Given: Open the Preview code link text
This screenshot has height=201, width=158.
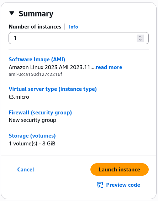Looking at the screenshot, I should pyautogui.click(x=123, y=185).
